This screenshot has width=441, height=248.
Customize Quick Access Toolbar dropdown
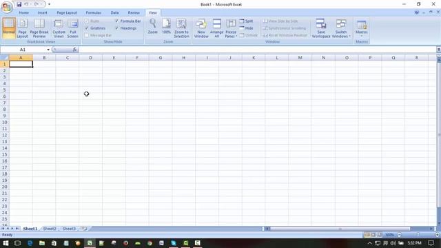[x=49, y=4]
